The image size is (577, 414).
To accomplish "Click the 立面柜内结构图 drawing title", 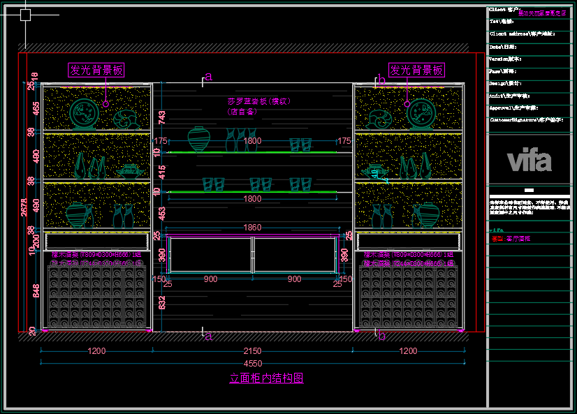I will (266, 378).
